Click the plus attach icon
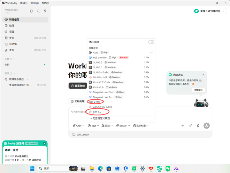 click(x=183, y=126)
